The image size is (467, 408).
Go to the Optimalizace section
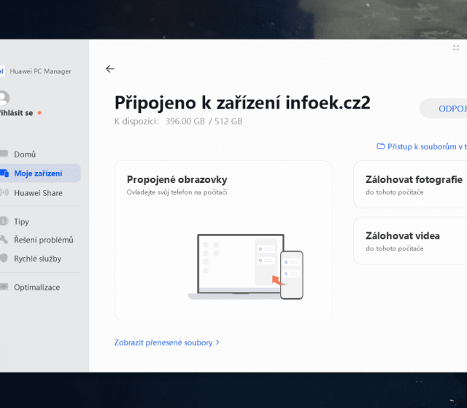36,287
